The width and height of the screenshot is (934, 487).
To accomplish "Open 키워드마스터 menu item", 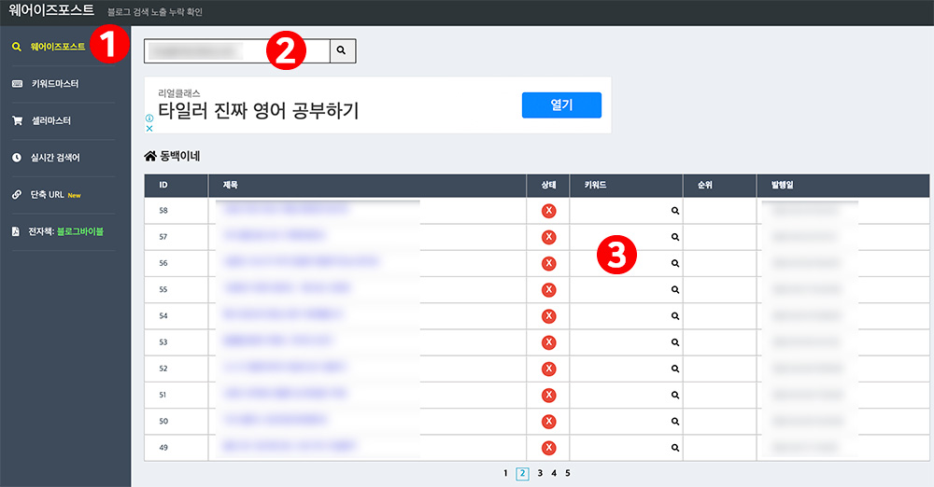I will [55, 84].
